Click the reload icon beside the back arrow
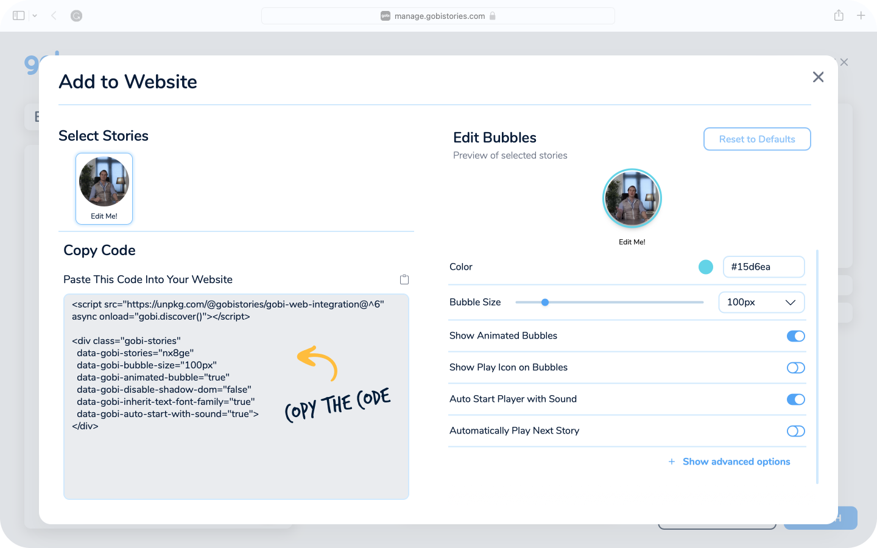The width and height of the screenshot is (877, 548). 76,16
